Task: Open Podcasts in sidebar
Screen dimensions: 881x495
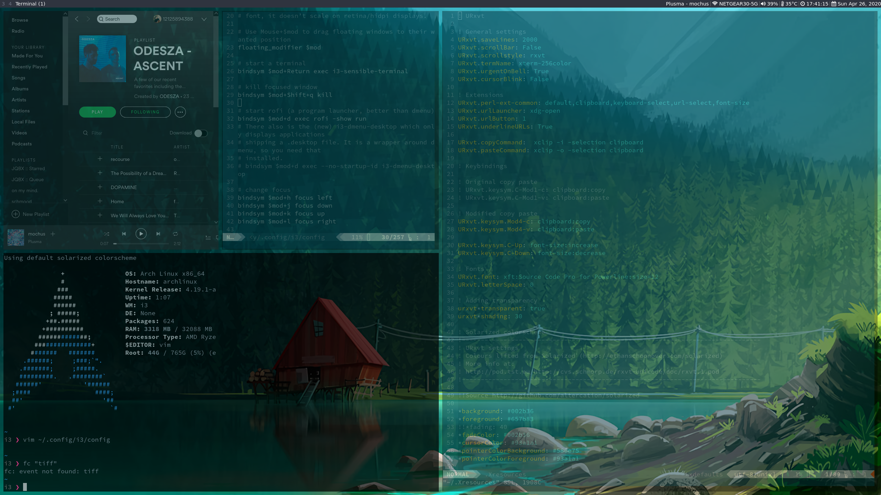Action: coord(22,144)
